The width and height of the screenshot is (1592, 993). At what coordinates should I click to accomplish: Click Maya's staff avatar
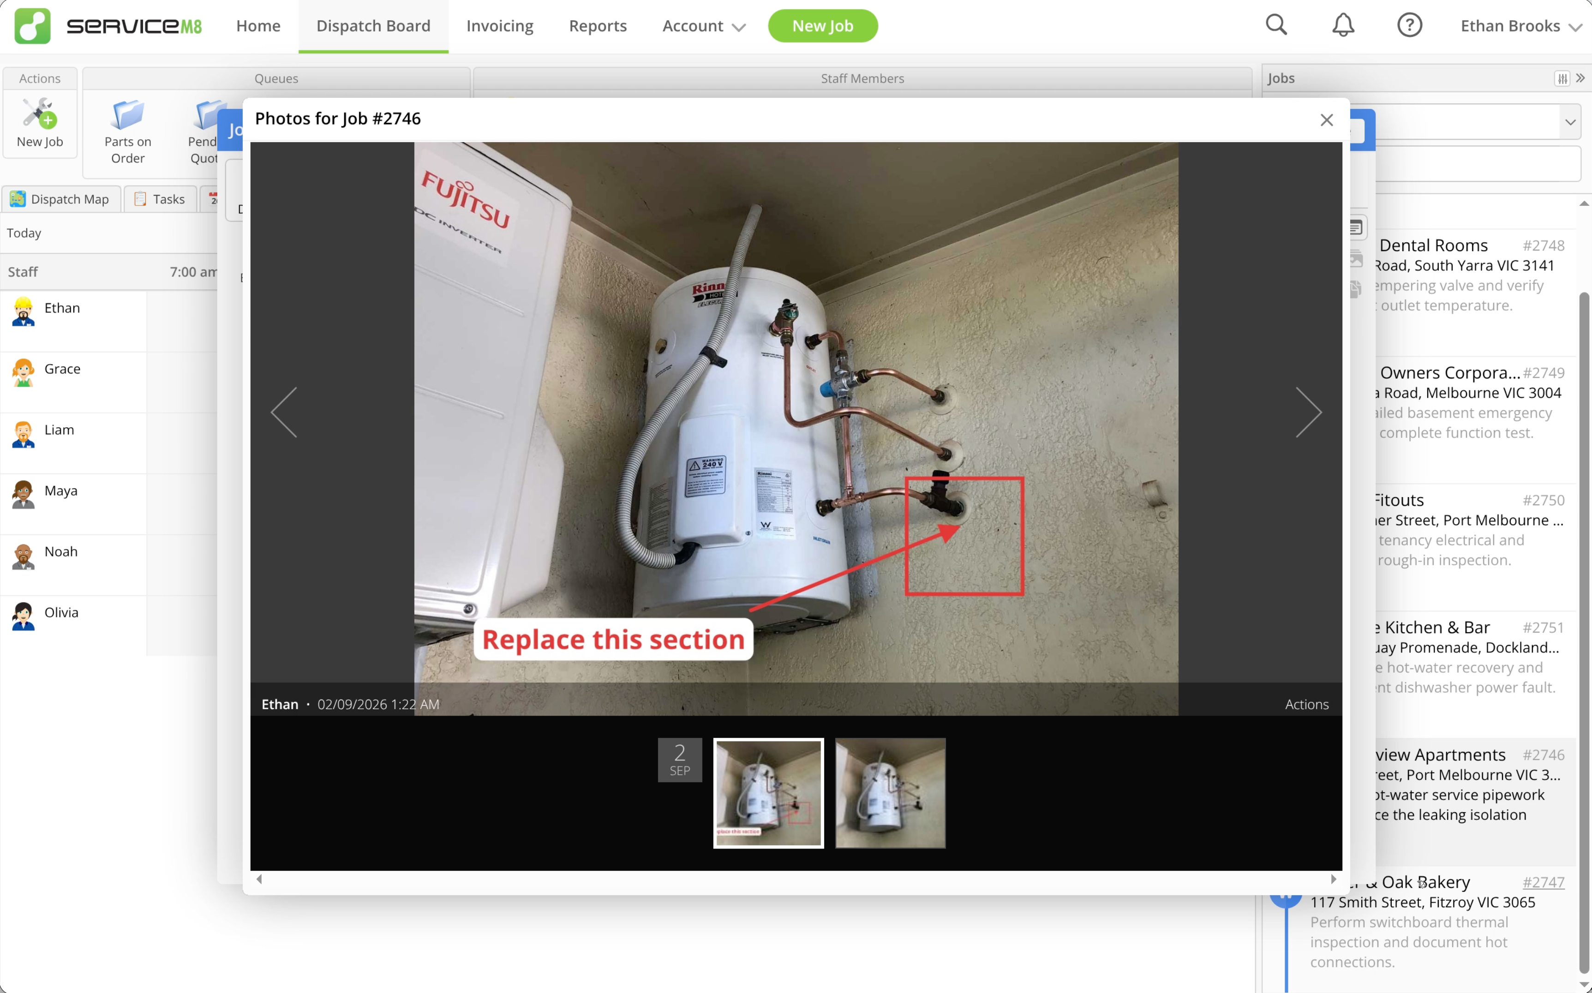point(23,494)
